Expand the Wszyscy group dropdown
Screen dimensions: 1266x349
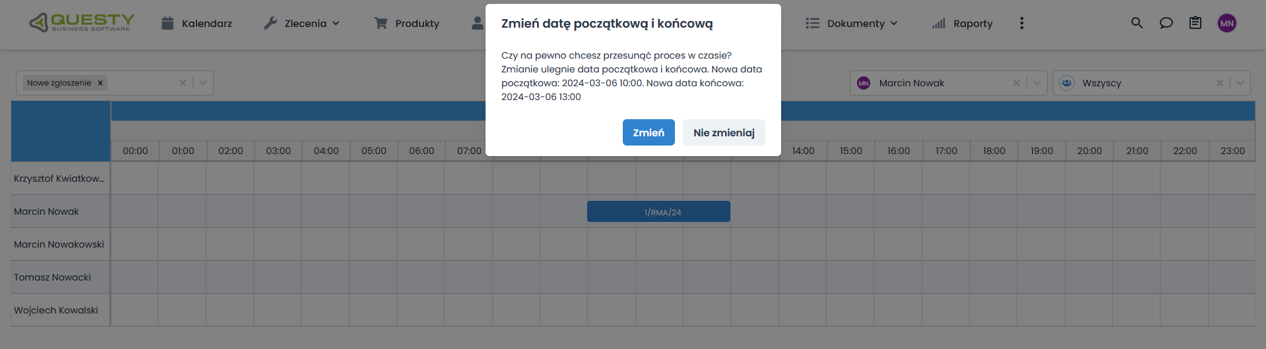(1240, 83)
